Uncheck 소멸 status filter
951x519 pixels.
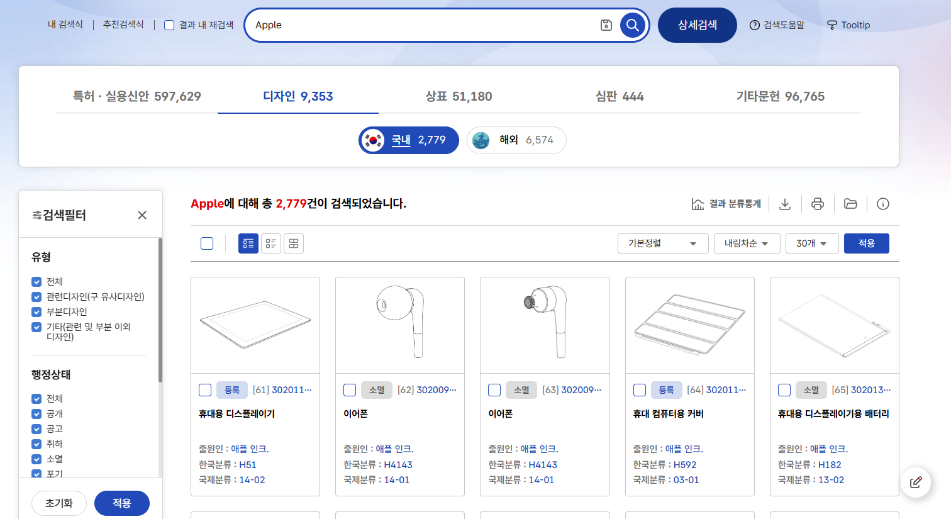pyautogui.click(x=36, y=459)
